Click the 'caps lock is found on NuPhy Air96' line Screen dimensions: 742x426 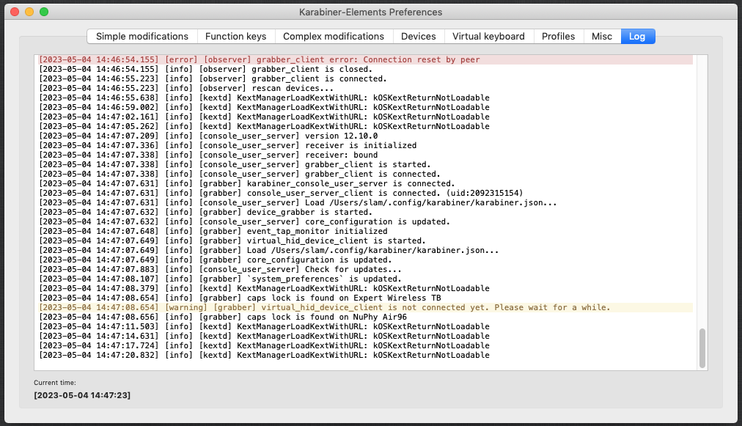pyautogui.click(x=223, y=317)
